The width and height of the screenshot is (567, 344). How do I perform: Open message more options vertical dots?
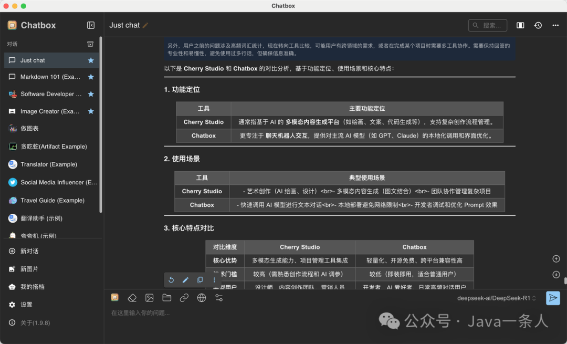pyautogui.click(x=214, y=280)
